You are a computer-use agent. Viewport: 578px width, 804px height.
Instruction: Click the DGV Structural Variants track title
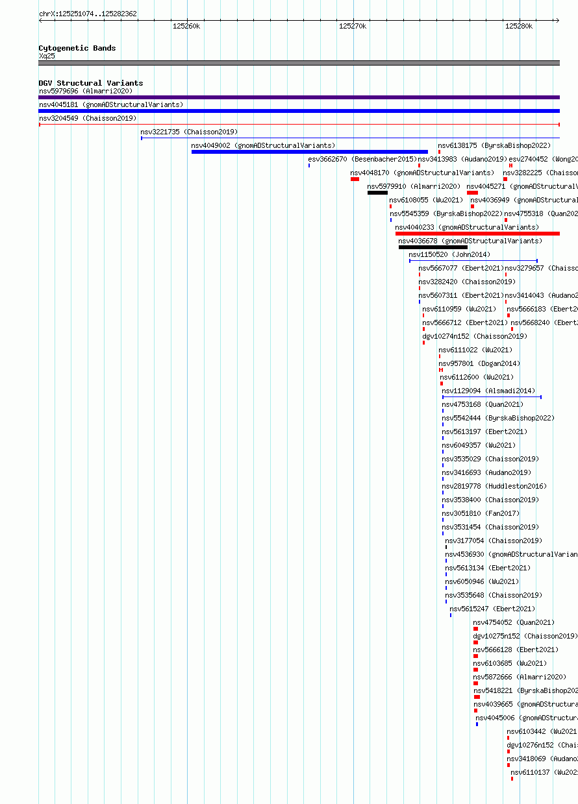(91, 83)
